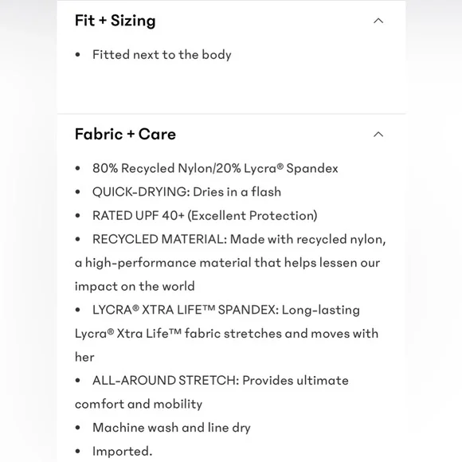
Task: Click the QUICK-DRYING bullet text
Action: click(x=186, y=192)
